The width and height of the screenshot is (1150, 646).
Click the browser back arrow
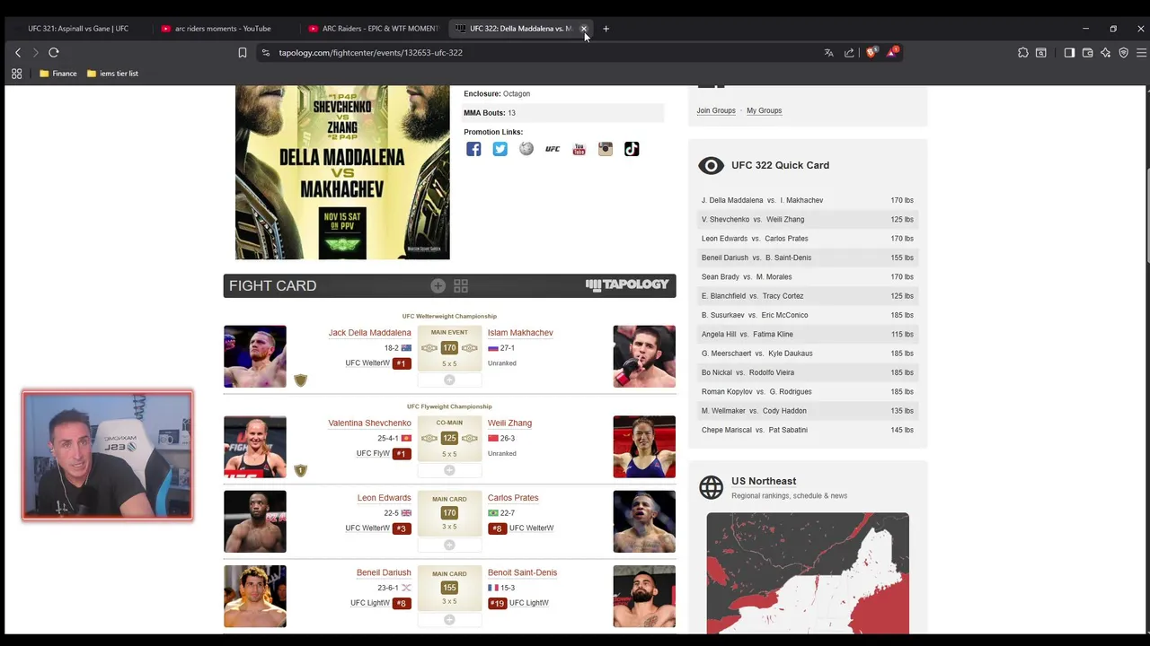[x=18, y=53]
